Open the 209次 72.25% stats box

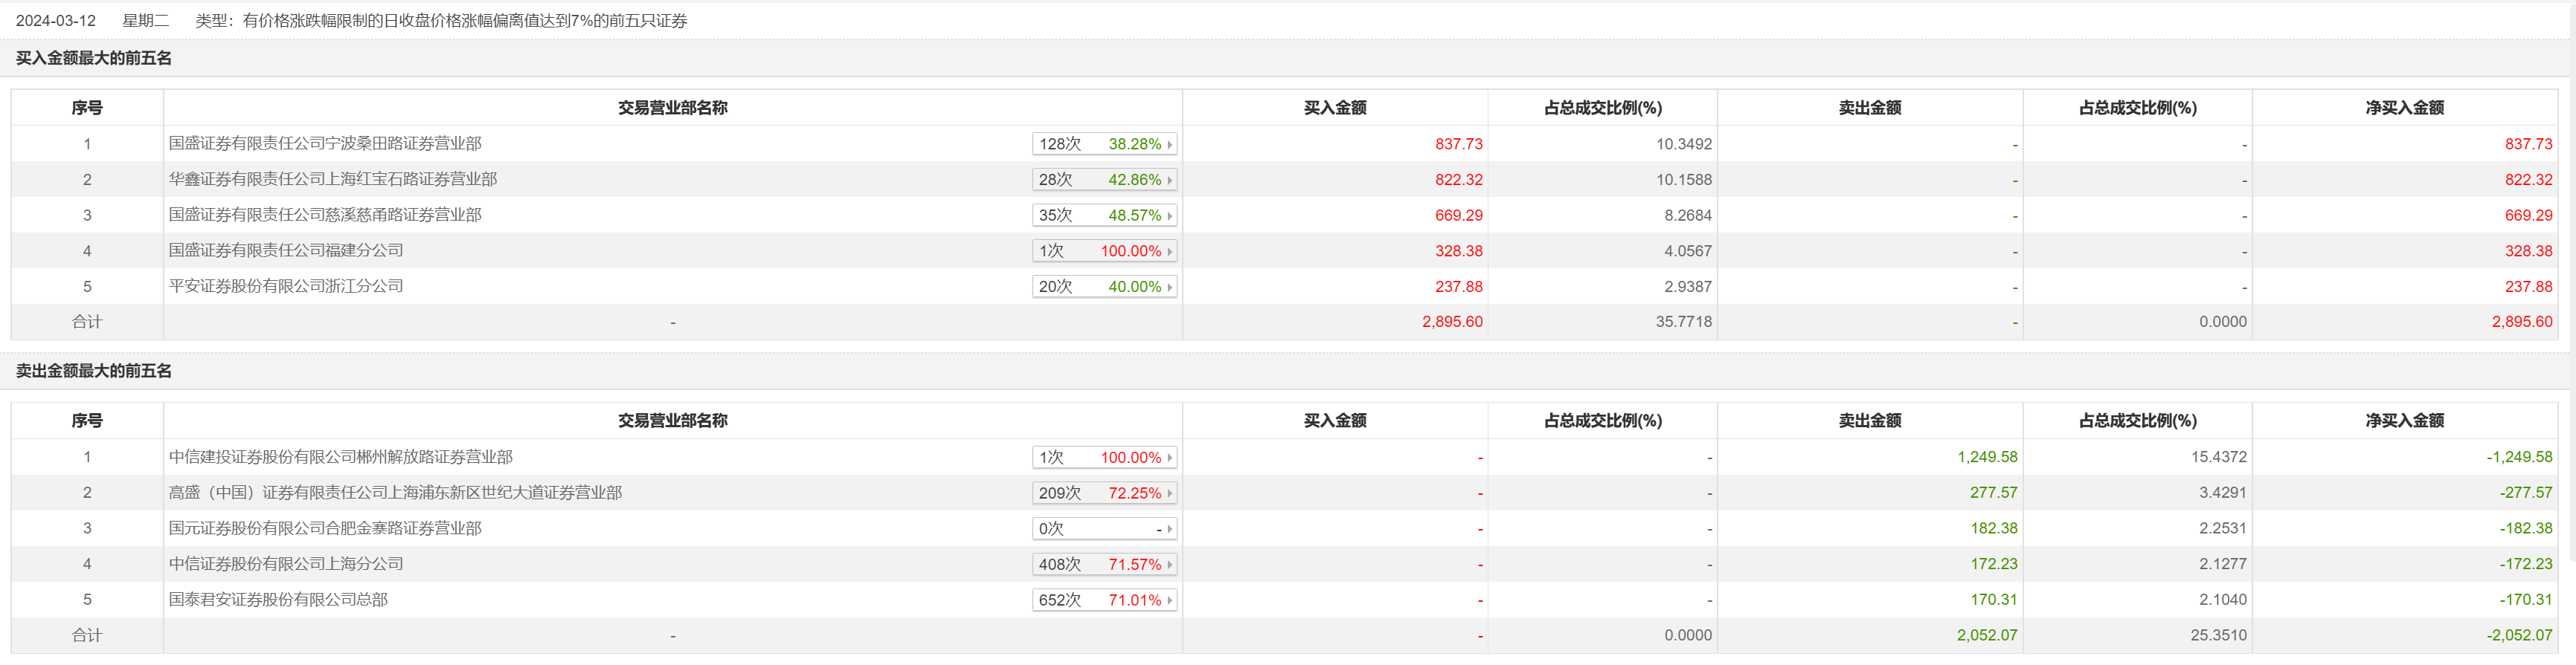1104,493
